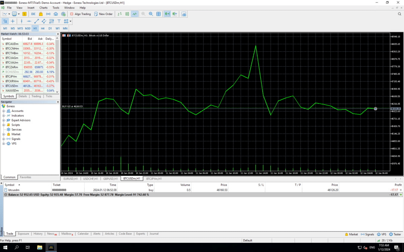Switch Market Watch to Ticks tab
The image size is (404, 252).
coord(49,96)
